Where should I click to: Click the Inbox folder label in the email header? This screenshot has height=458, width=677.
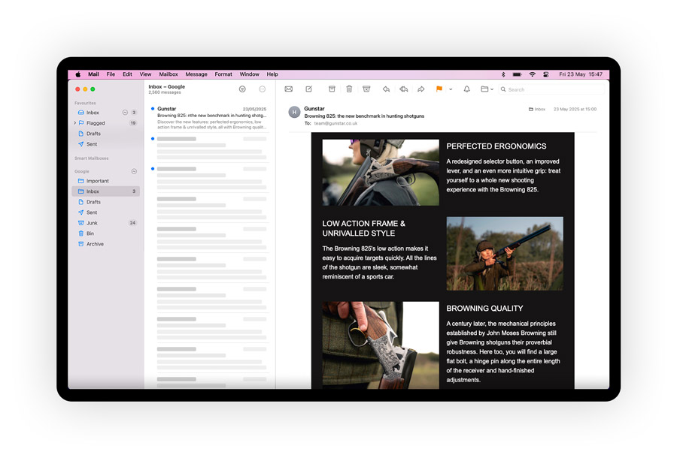point(537,109)
